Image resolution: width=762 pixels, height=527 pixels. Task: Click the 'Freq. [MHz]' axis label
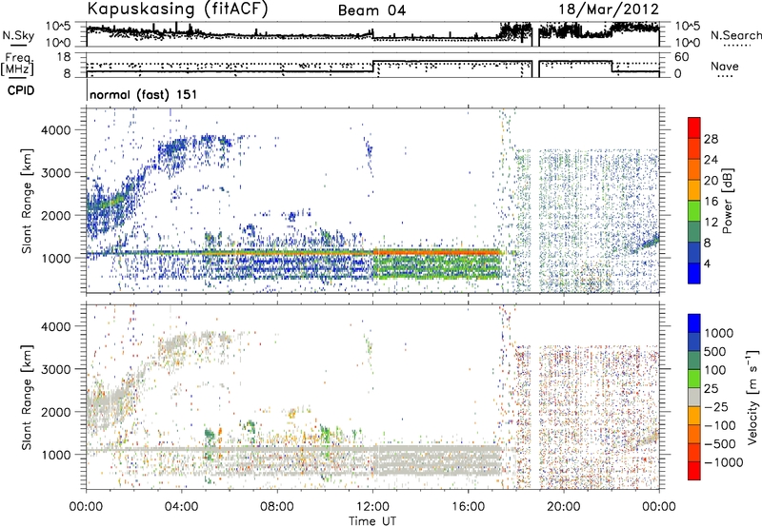(19, 65)
